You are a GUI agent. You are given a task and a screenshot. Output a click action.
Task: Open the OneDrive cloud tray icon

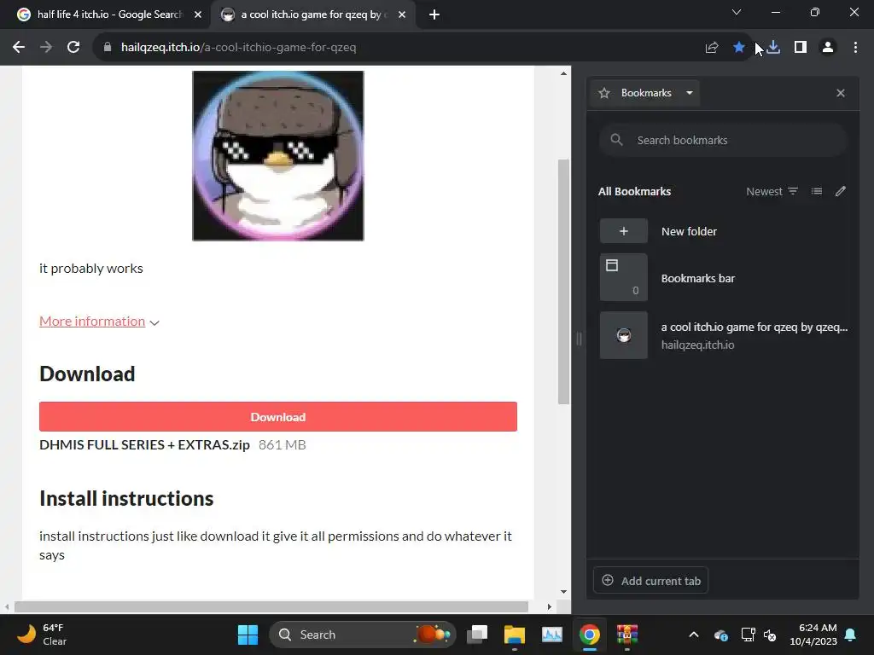(720, 635)
